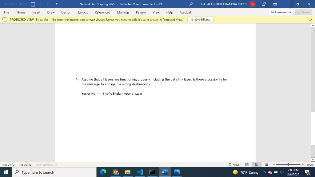Click the Share button

pyautogui.click(x=304, y=12)
